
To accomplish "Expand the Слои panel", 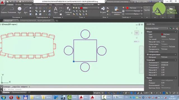I will pos(82,17).
